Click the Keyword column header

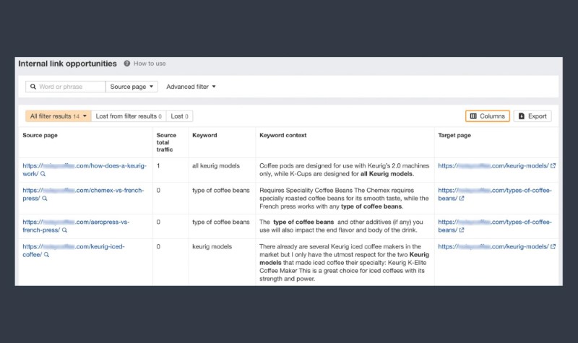[x=204, y=135]
